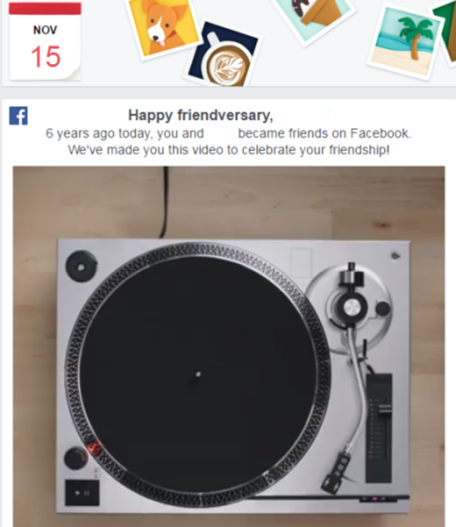Click the became friends on Facebook text
This screenshot has width=456, height=527.
point(324,133)
